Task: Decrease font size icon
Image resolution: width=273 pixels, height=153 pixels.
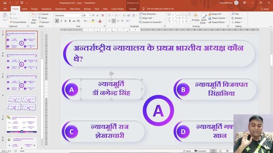Action: pyautogui.click(x=98, y=15)
